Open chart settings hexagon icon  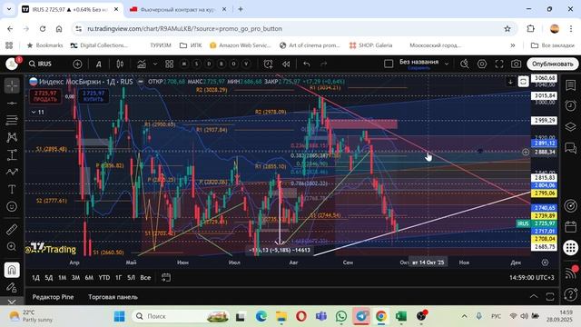(482, 64)
